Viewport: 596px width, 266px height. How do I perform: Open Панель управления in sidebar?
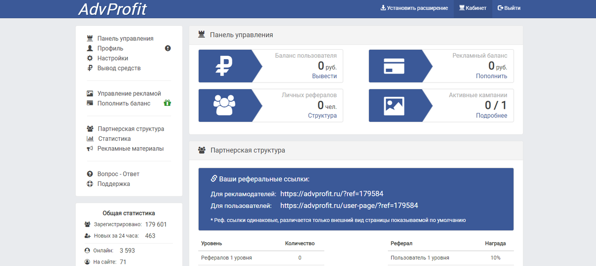[125, 38]
